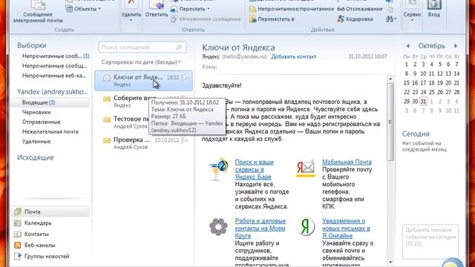
Task: Open the Кодировка encoding option
Action: tap(355, 19)
